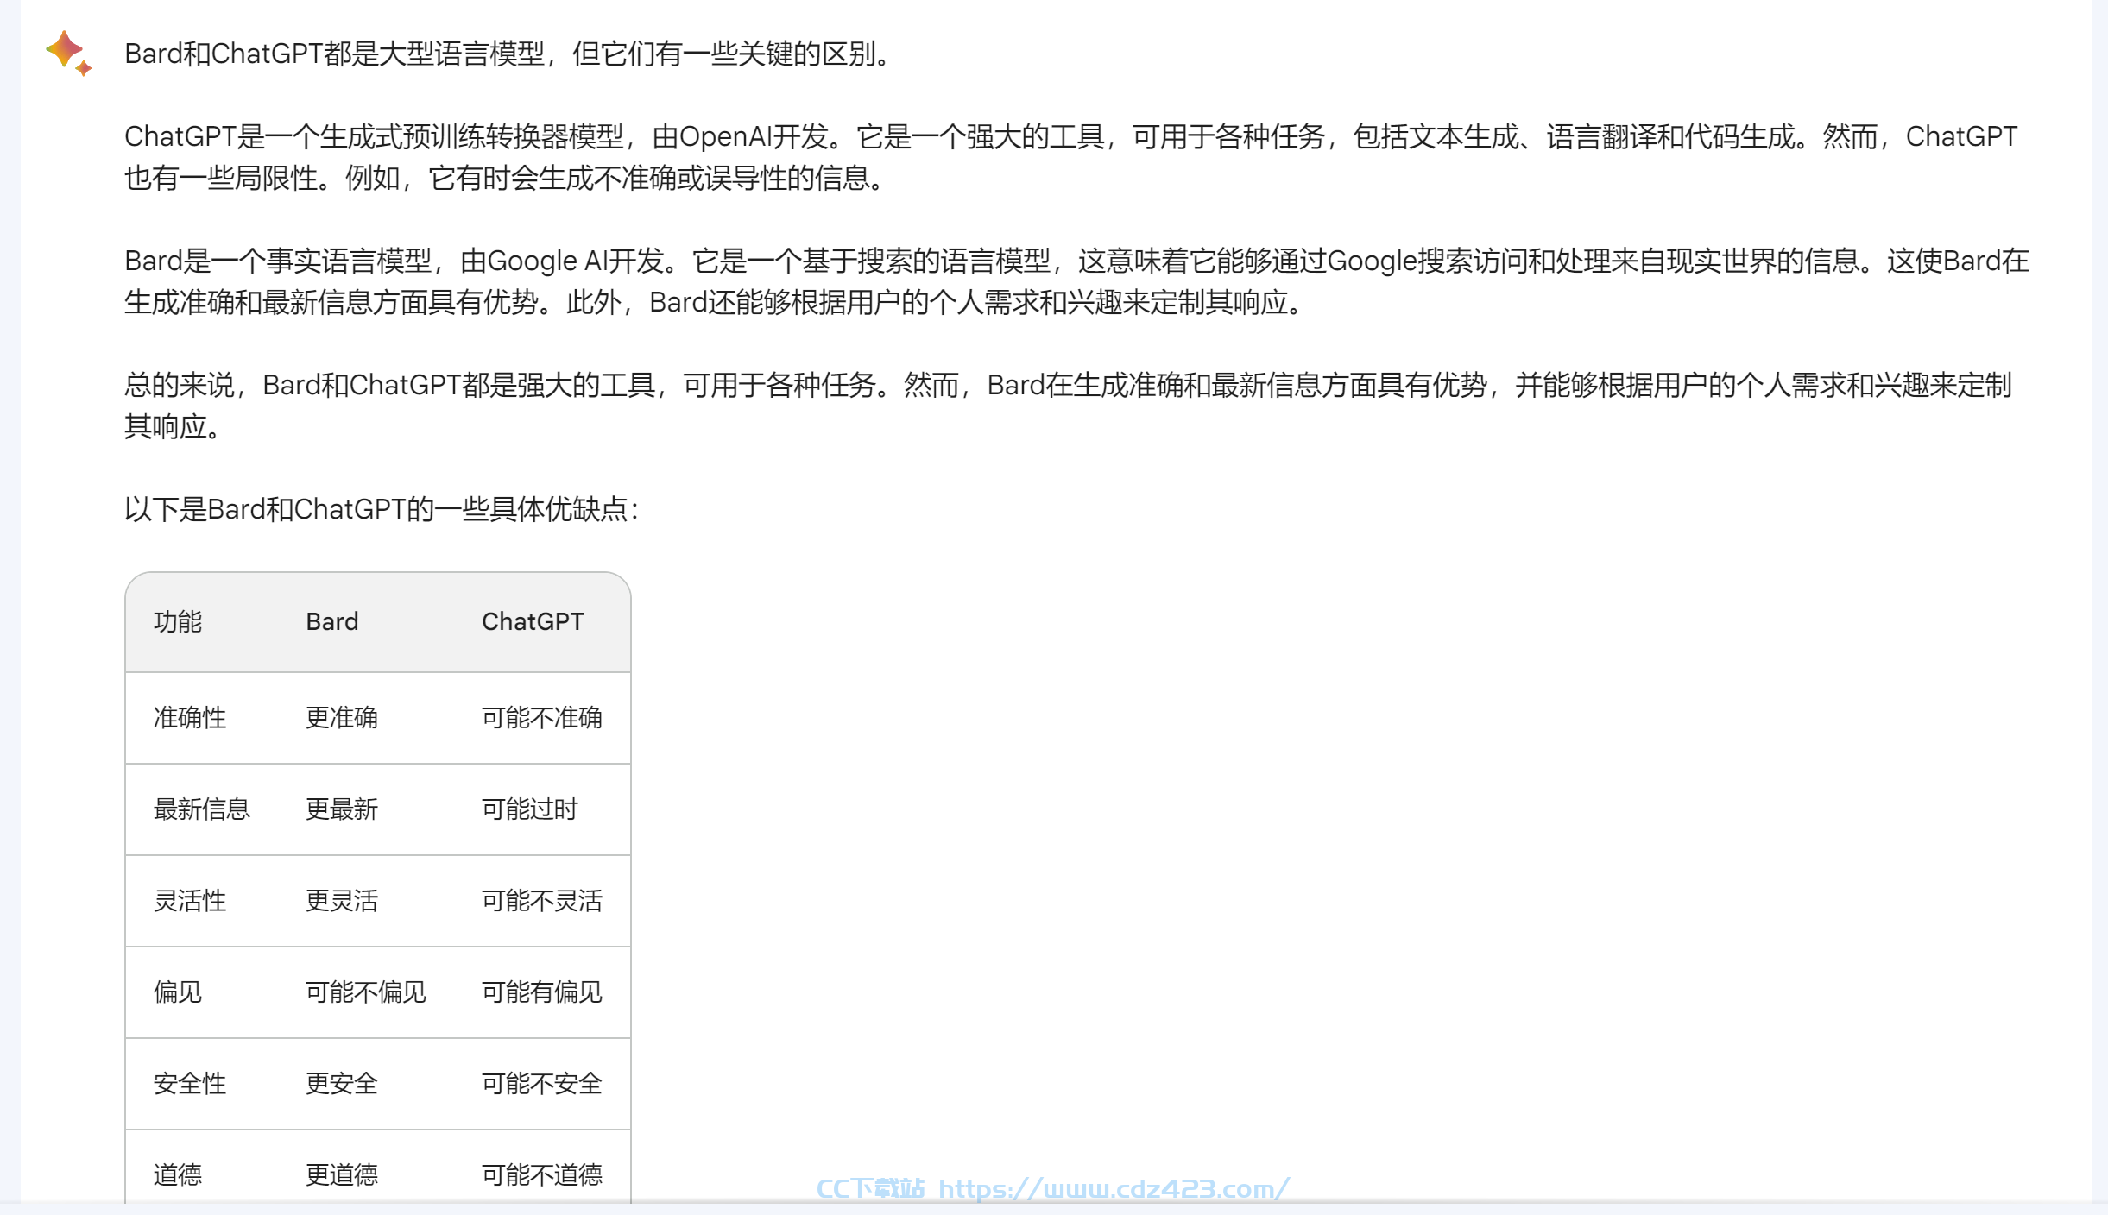Image resolution: width=2108 pixels, height=1215 pixels.
Task: Click the paragraph starting '总的来说'
Action: pyautogui.click(x=1068, y=406)
